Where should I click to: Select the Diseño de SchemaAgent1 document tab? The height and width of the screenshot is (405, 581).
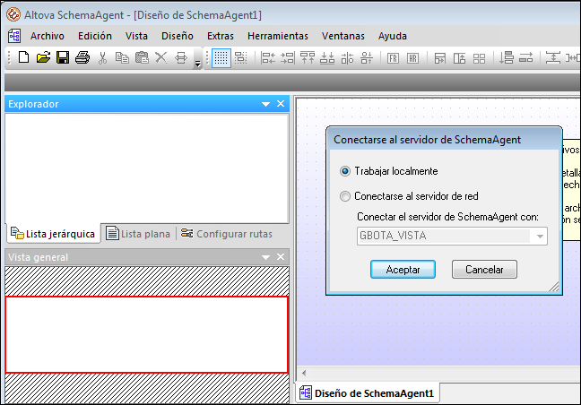(368, 393)
